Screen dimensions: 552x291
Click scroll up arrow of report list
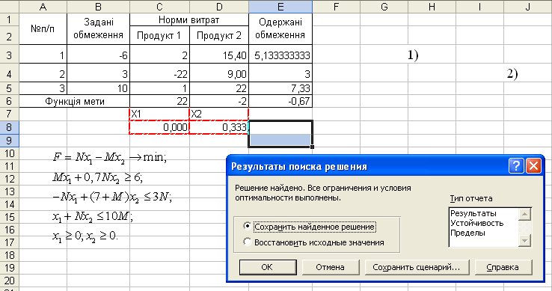(524, 214)
